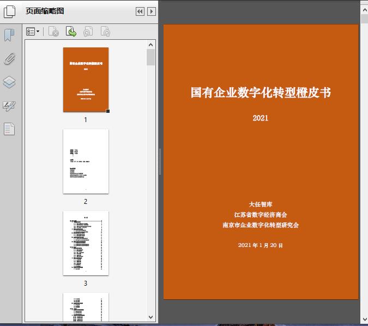Click document view scroll down arrow
Image resolution: width=368 pixels, height=326 pixels.
pyautogui.click(x=365, y=319)
